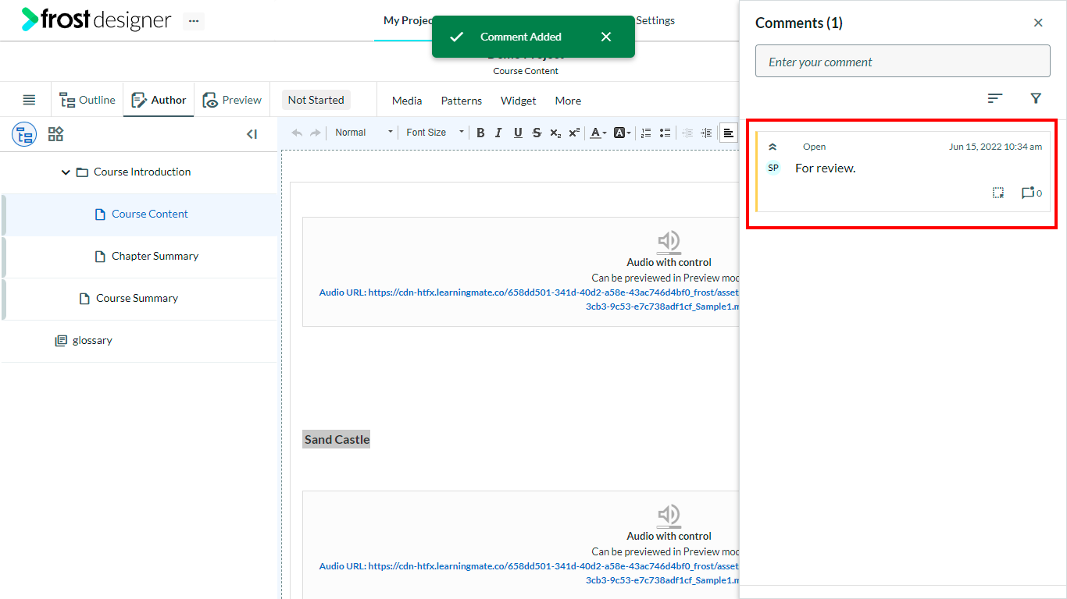Open the comment filter icon
The image size is (1067, 599).
coord(1036,98)
